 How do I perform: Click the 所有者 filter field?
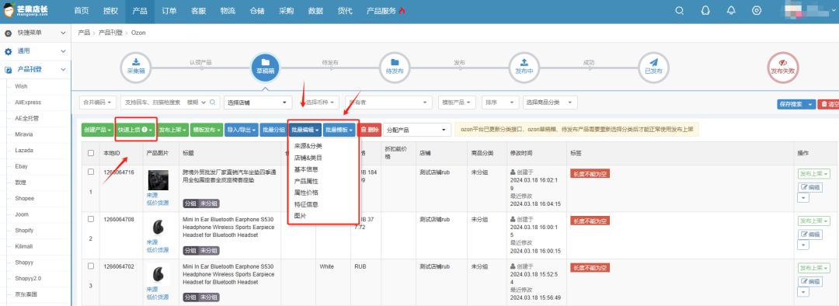click(x=388, y=103)
